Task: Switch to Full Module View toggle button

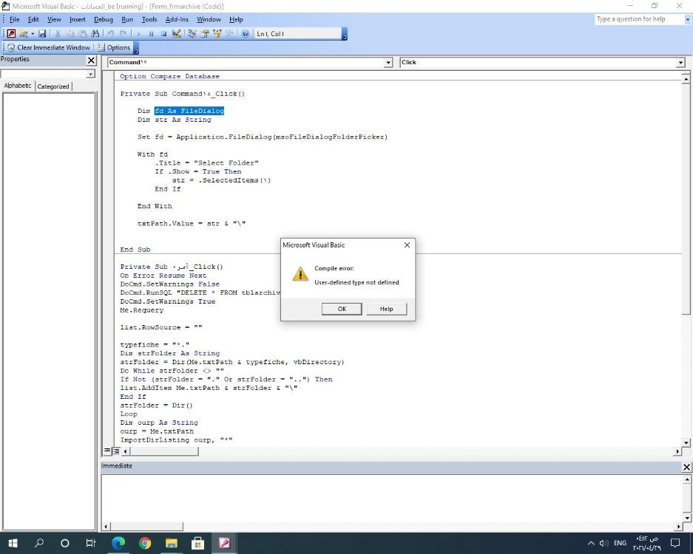Action: click(116, 451)
